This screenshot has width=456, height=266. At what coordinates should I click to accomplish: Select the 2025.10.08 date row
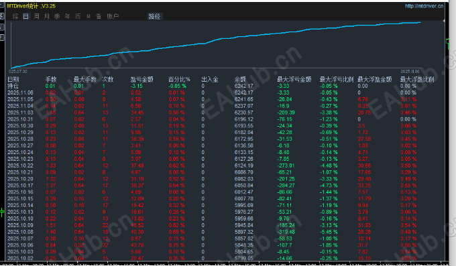pyautogui.click(x=20, y=232)
